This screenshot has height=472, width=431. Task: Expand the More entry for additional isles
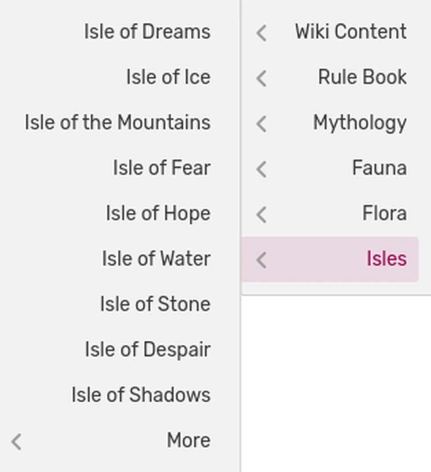[188, 440]
